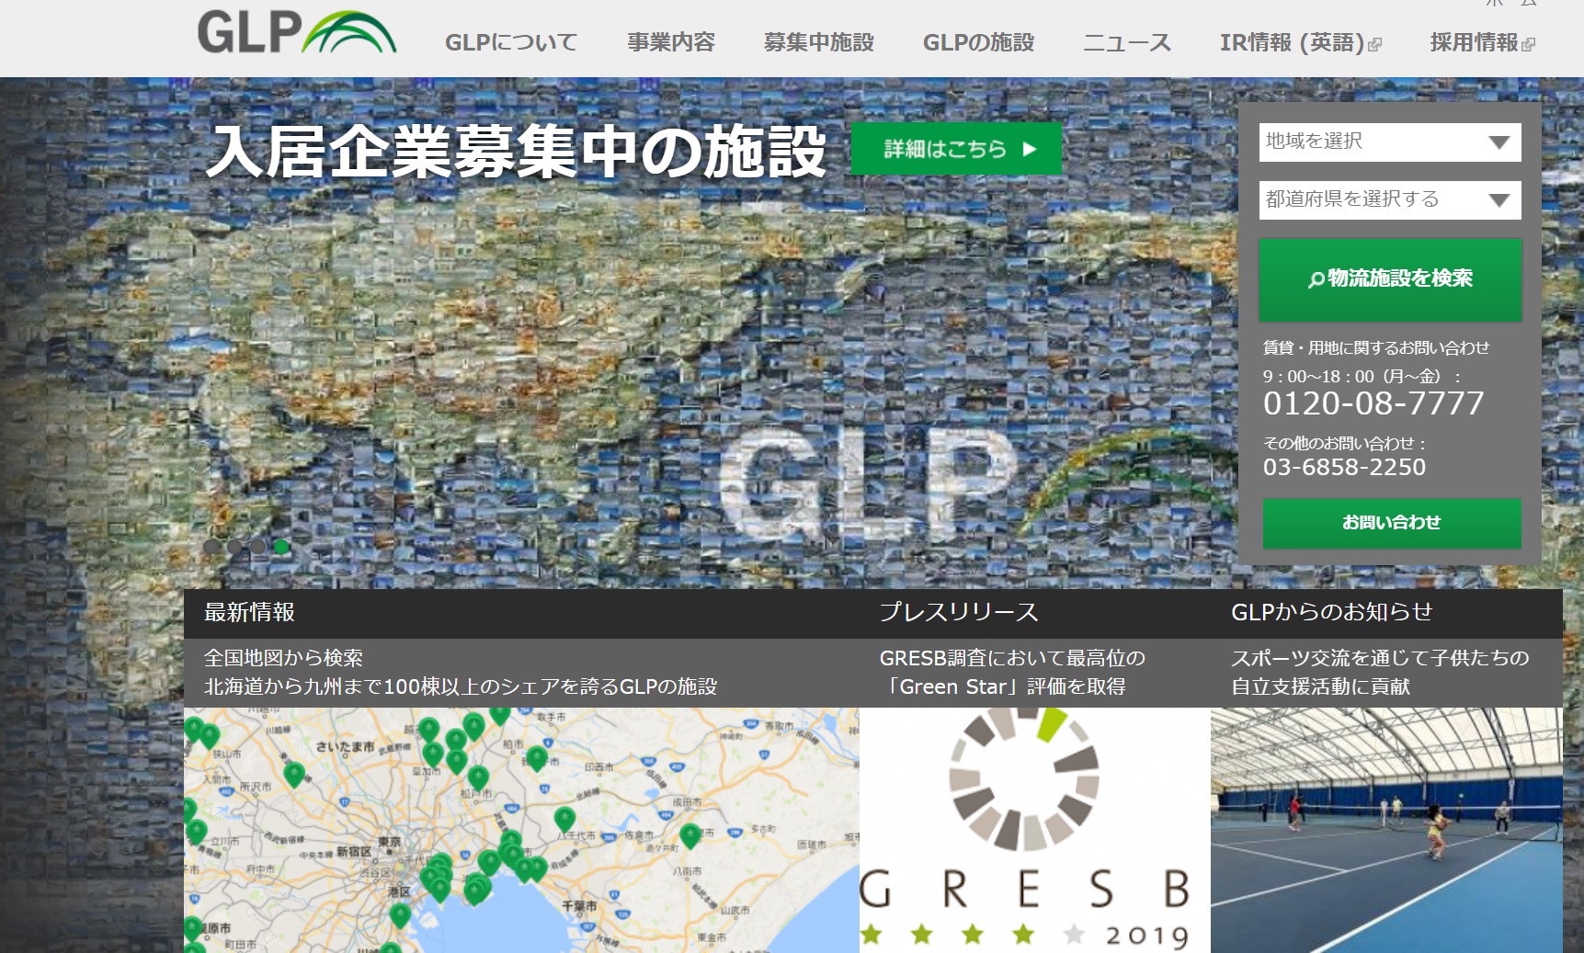1584x953 pixels.
Task: Open the Tokyo area facilities map thumbnail
Action: point(521,830)
